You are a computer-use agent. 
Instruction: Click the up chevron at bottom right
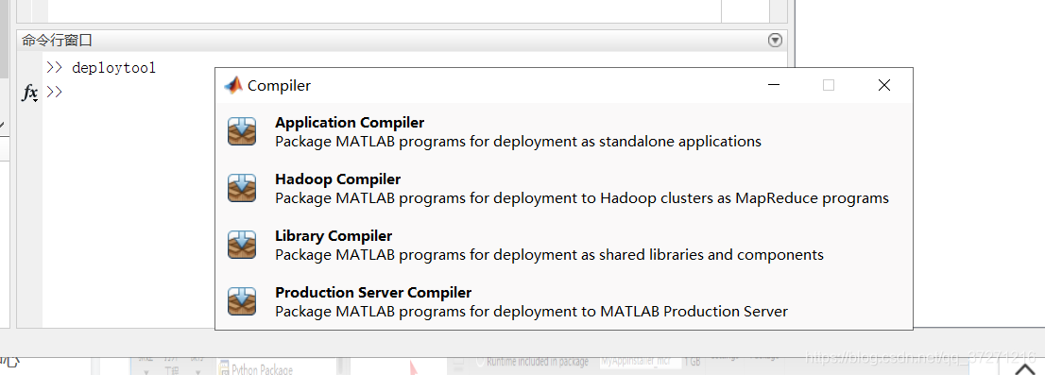(x=1025, y=369)
